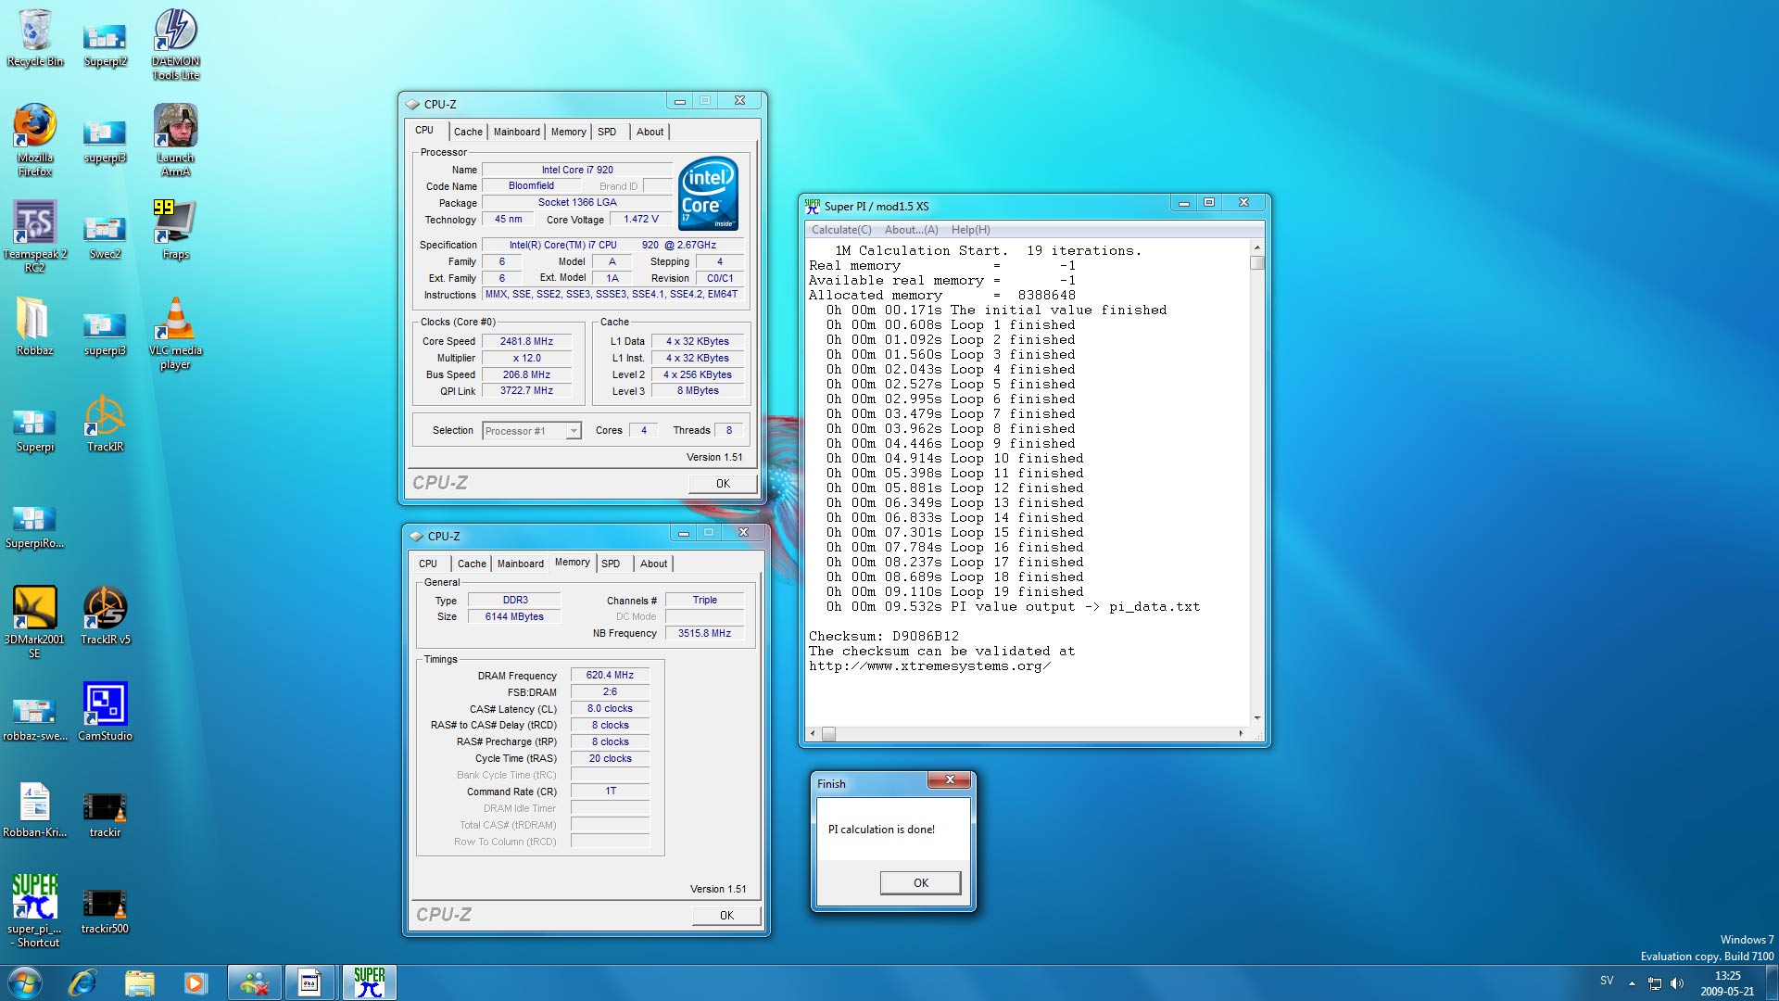Open Mainboard tab in bottom CPU-Z window
The width and height of the screenshot is (1779, 1001).
click(520, 564)
